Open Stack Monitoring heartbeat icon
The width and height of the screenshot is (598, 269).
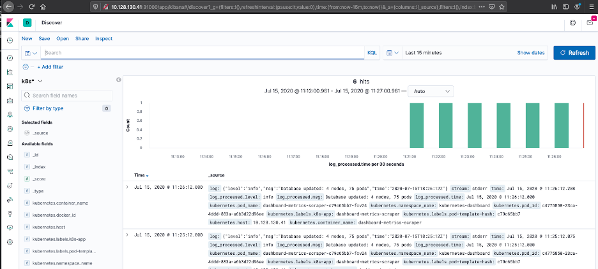click(x=10, y=228)
